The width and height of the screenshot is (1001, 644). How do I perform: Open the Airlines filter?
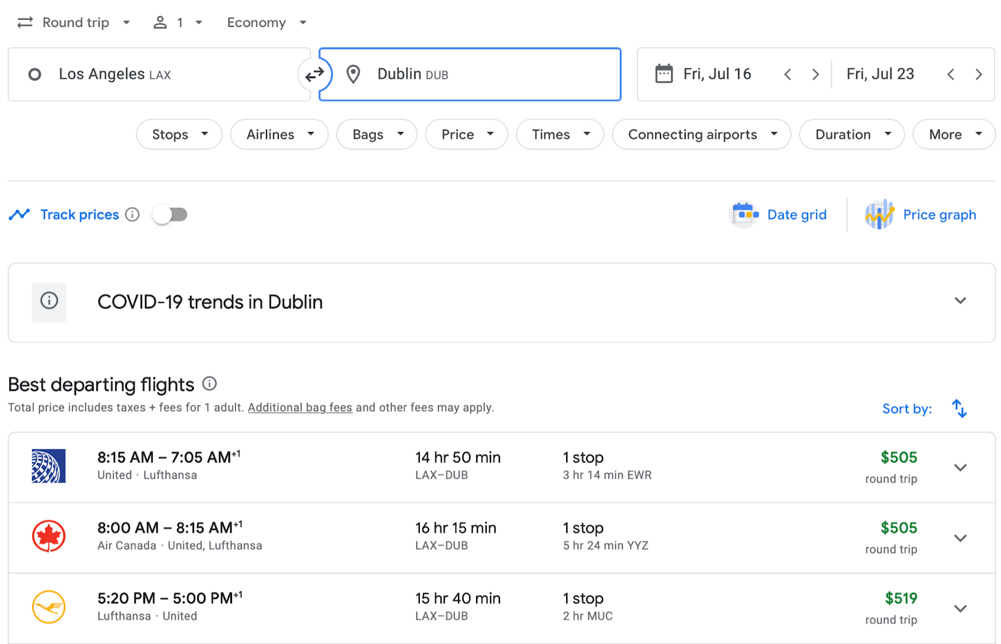tap(279, 135)
